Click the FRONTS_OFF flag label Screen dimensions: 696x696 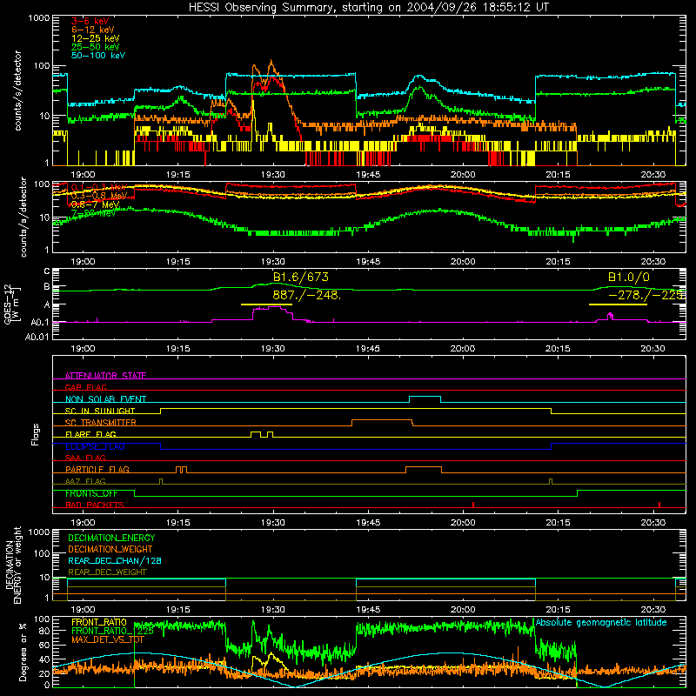(x=91, y=493)
